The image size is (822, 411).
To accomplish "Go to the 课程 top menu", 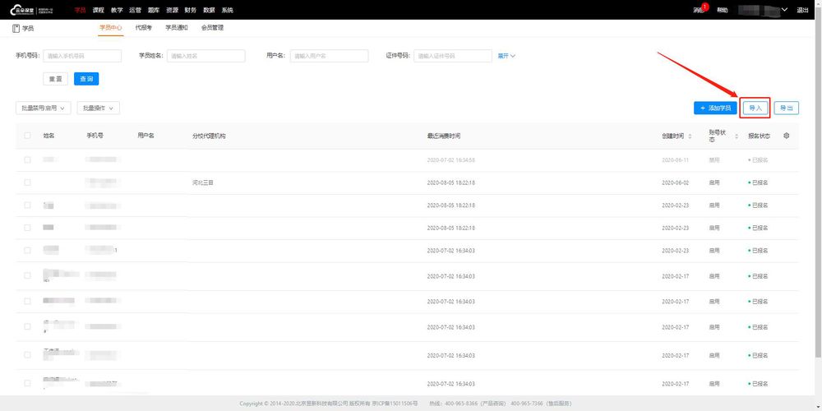I will [x=98, y=10].
